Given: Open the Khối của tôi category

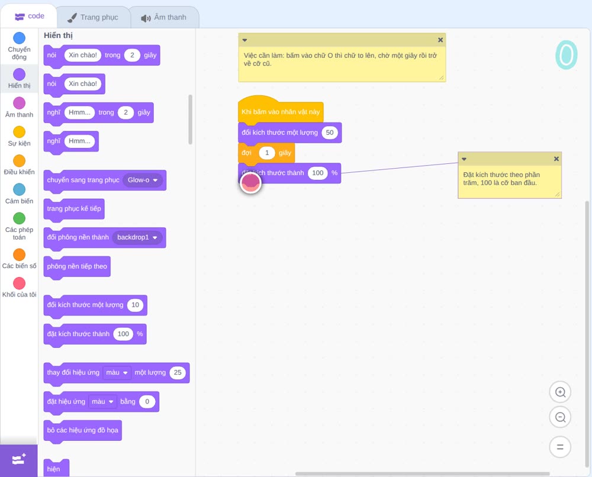Looking at the screenshot, I should click(x=19, y=288).
